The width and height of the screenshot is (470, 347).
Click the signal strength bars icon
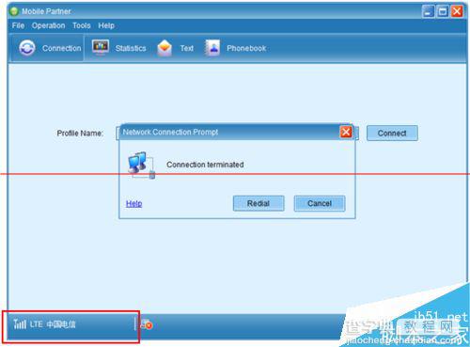(x=20, y=323)
